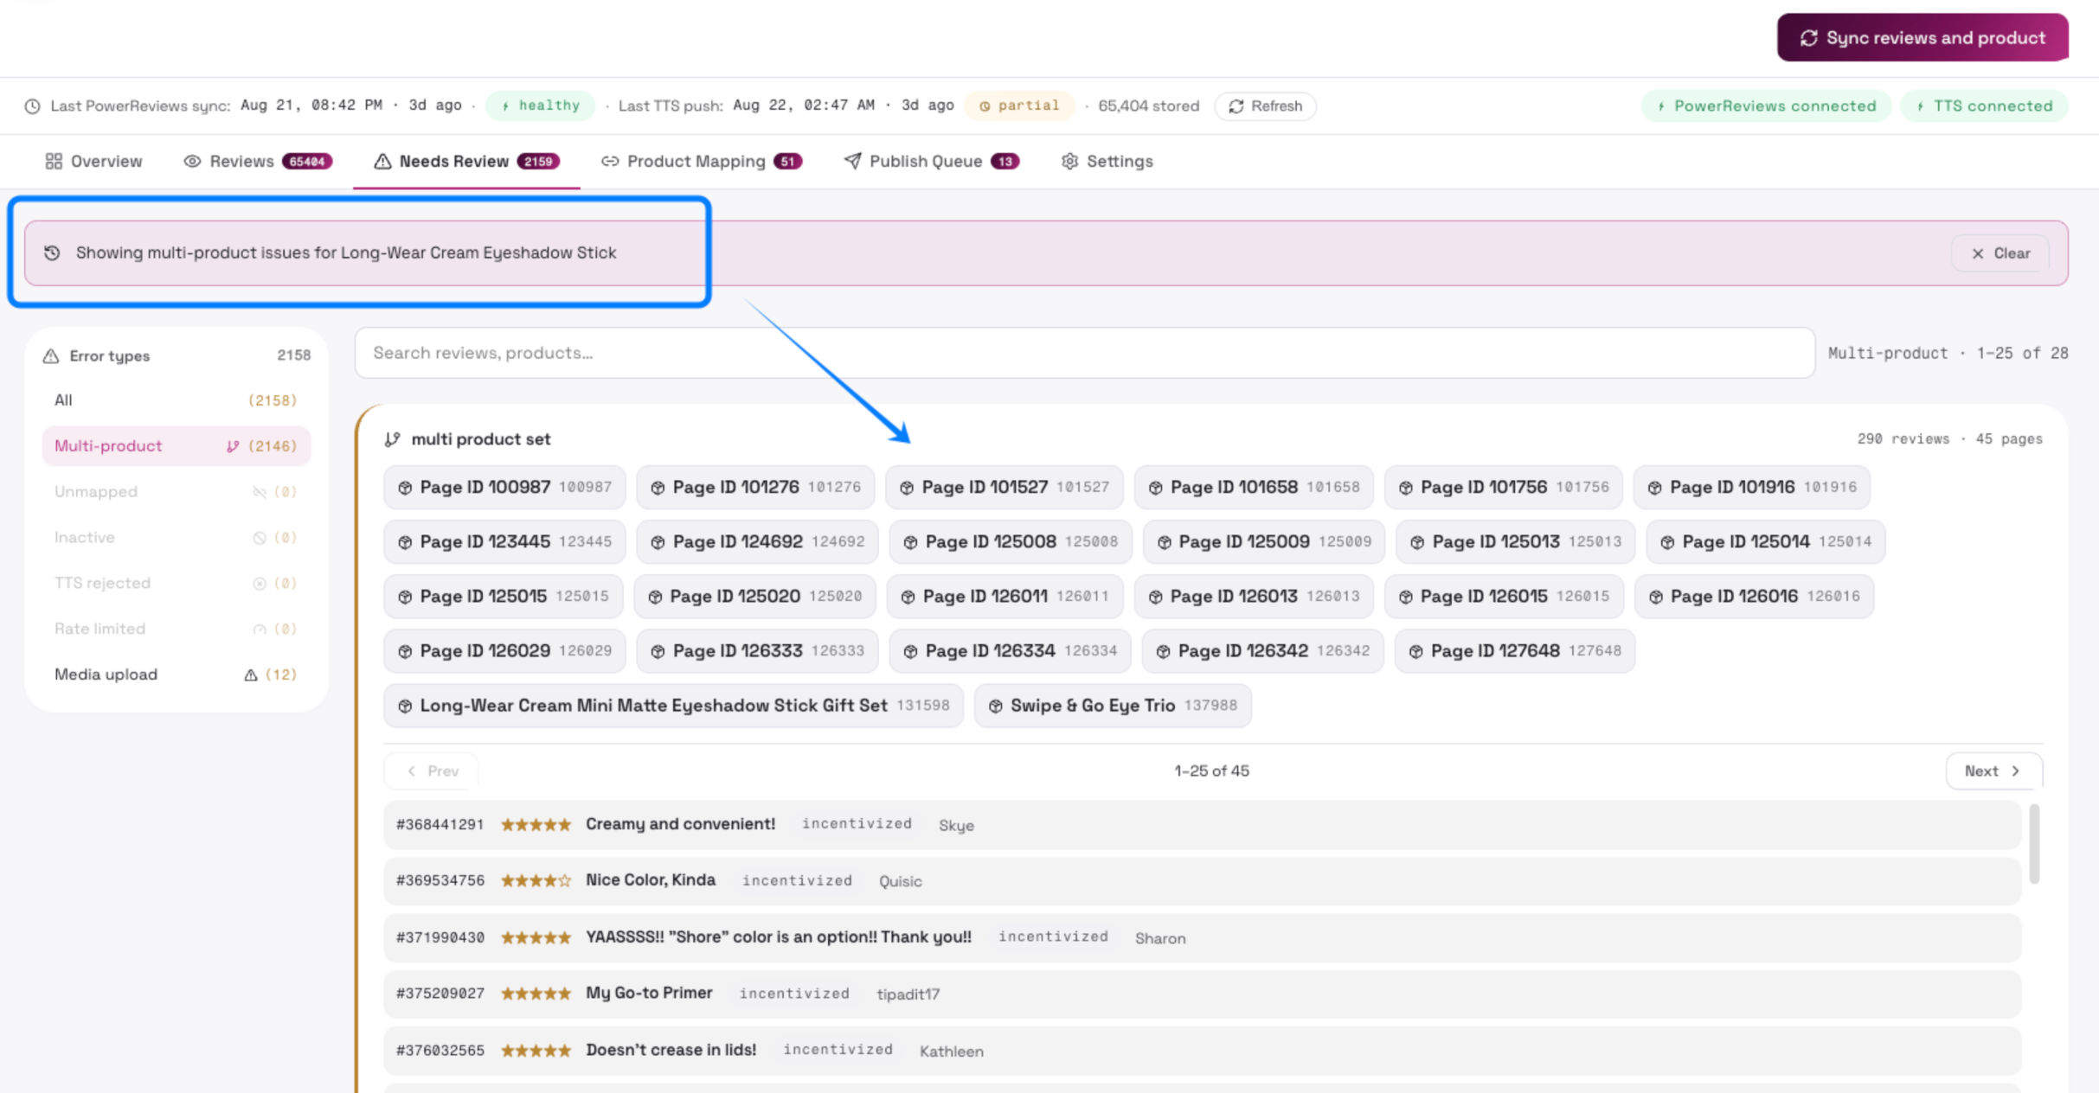Screen dimensions: 2099x1093
Task: Open review Creamy and convenient!
Action: [1202, 825]
